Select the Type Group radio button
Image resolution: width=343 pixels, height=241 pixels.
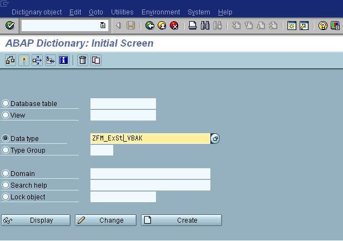click(6, 150)
